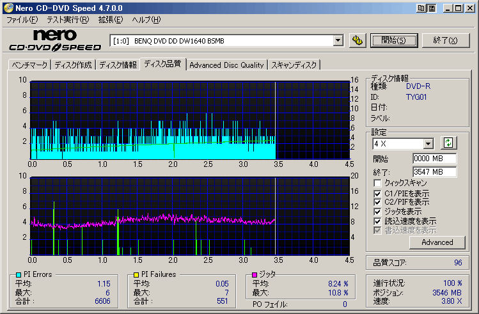
Task: Click the 速度 value 3.80 X
Action: coord(452,301)
